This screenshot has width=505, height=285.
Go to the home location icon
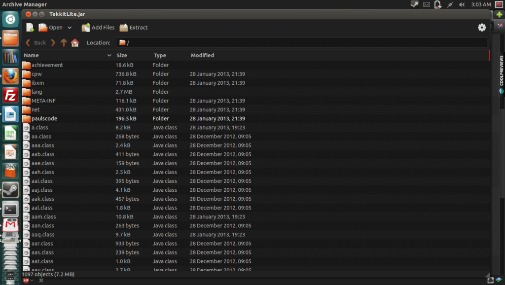(75, 43)
